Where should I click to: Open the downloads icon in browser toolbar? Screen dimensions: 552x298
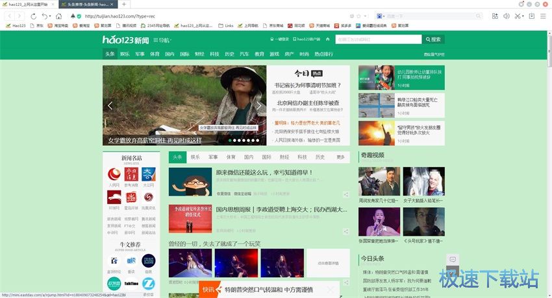tap(532, 16)
